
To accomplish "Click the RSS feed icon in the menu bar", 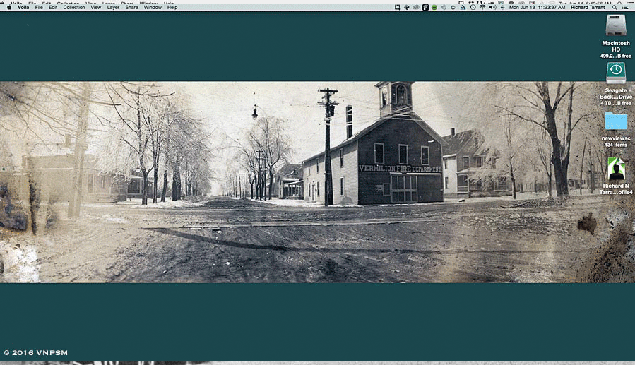I will (x=463, y=7).
